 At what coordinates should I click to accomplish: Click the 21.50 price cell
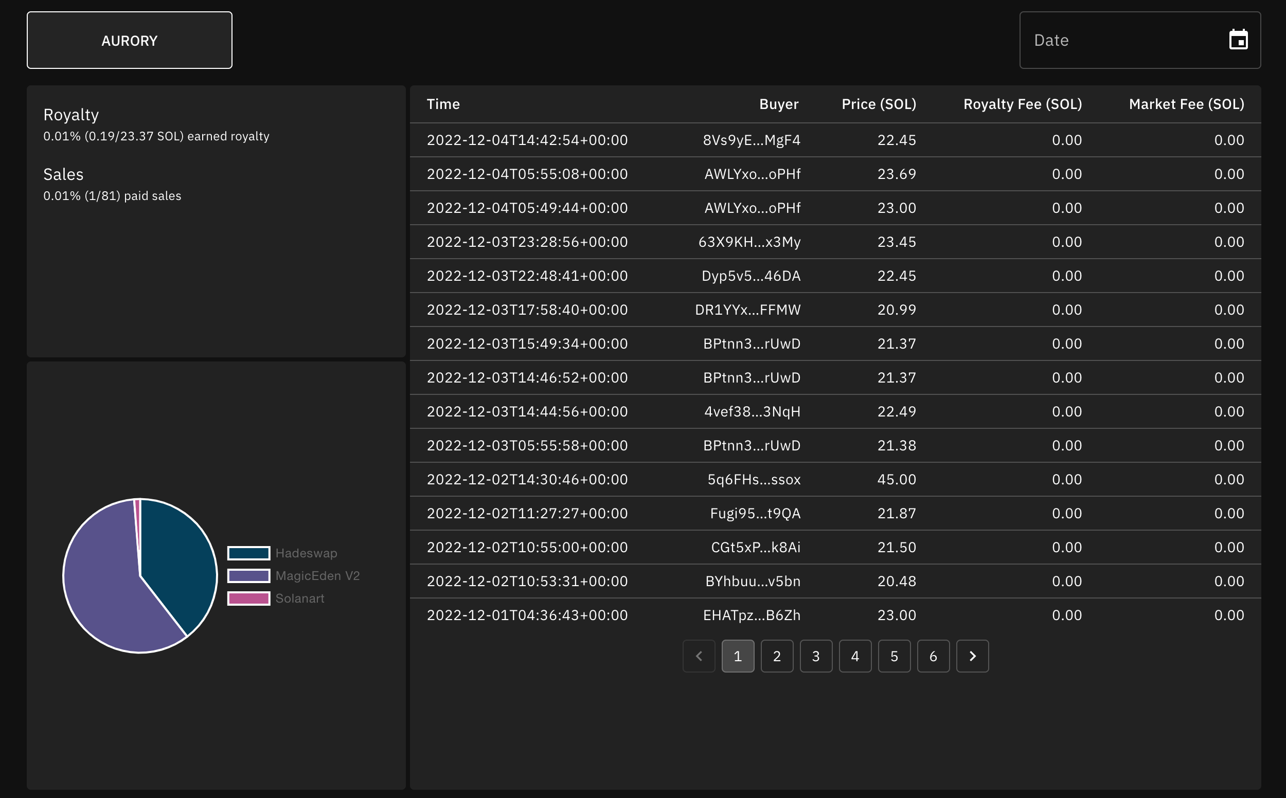pos(897,547)
